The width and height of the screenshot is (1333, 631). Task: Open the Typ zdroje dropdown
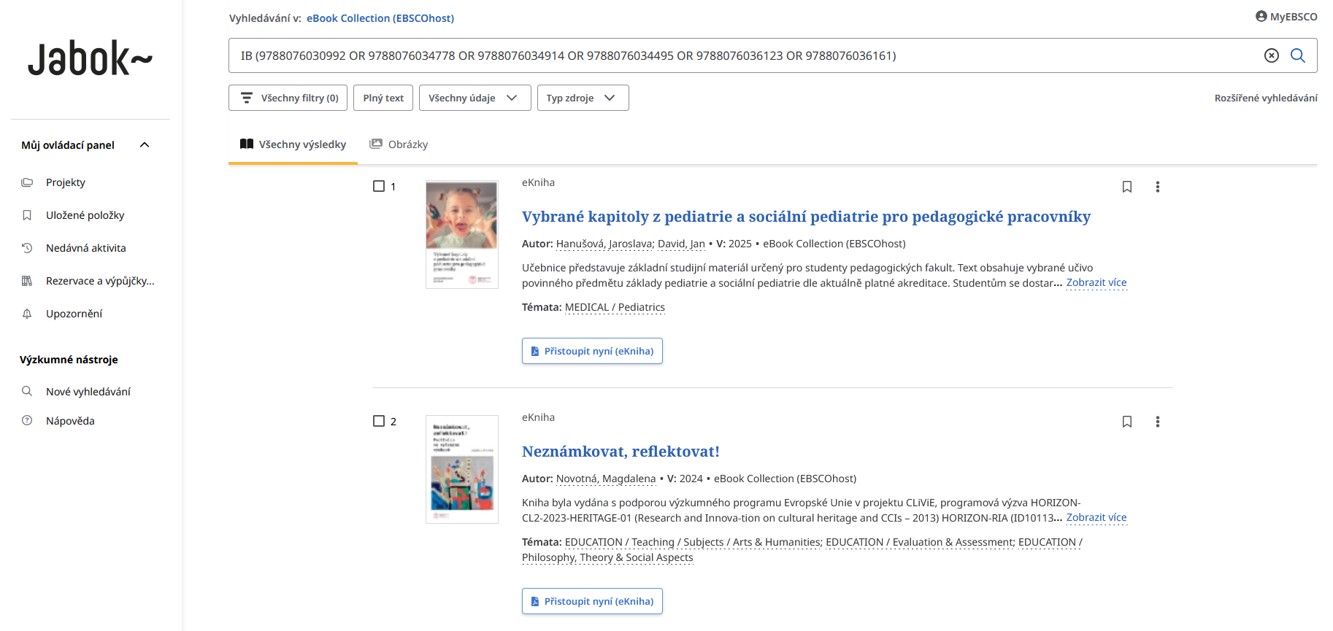coord(583,98)
